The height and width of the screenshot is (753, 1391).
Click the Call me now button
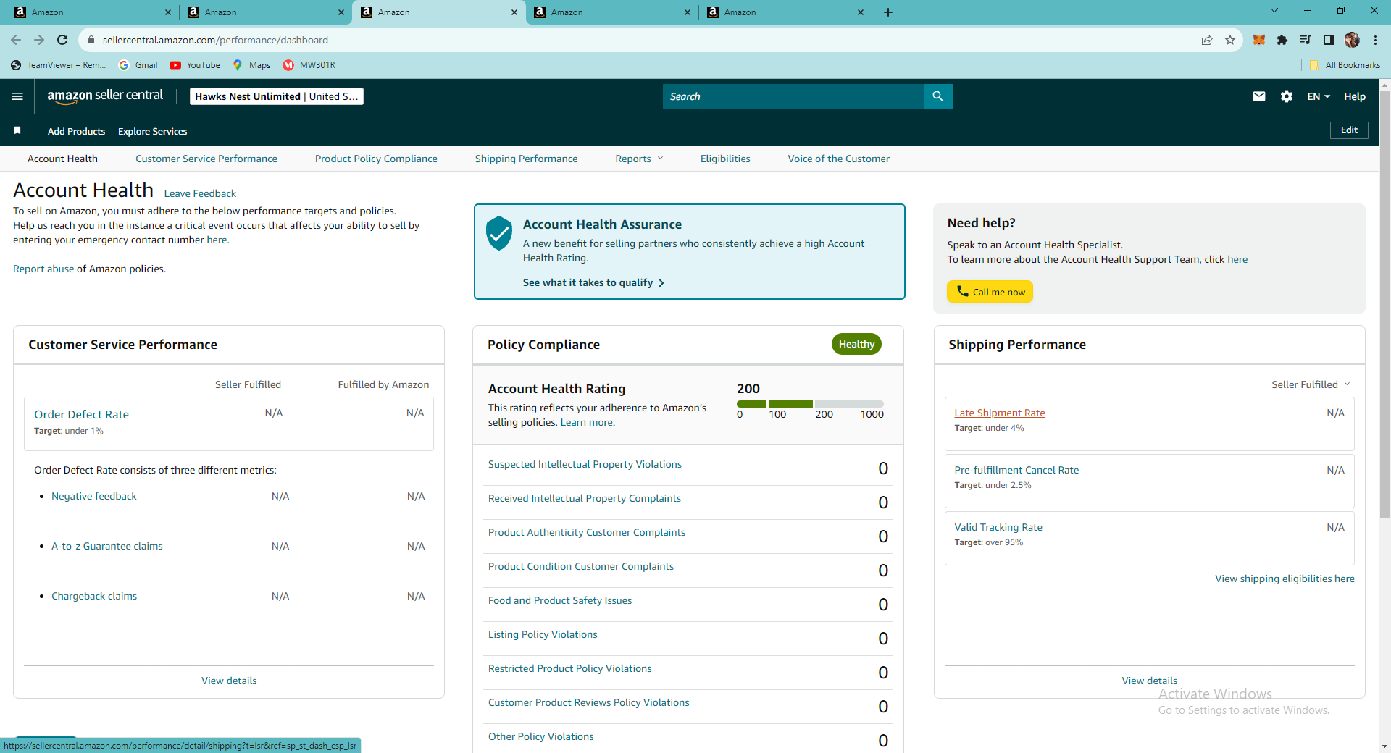(990, 291)
